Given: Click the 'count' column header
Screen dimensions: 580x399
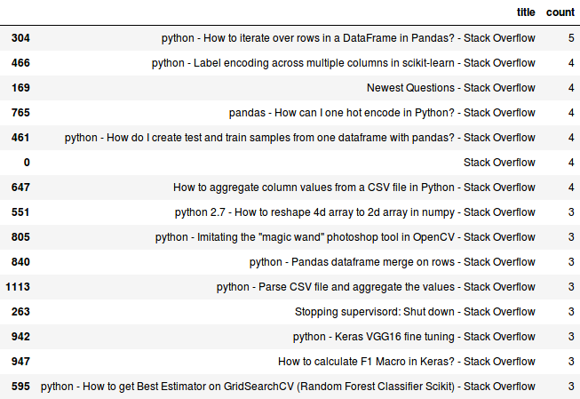Looking at the screenshot, I should tap(560, 12).
